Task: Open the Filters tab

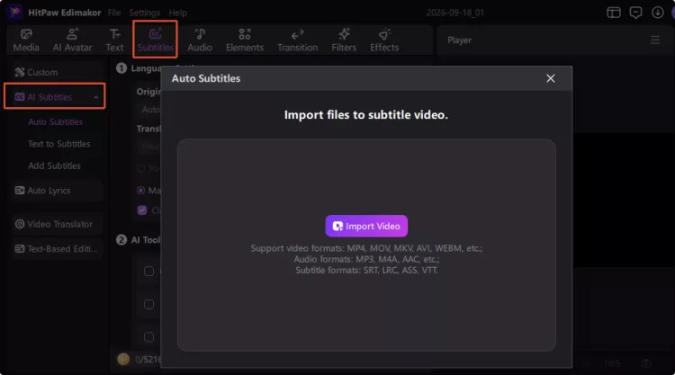Action: point(344,40)
